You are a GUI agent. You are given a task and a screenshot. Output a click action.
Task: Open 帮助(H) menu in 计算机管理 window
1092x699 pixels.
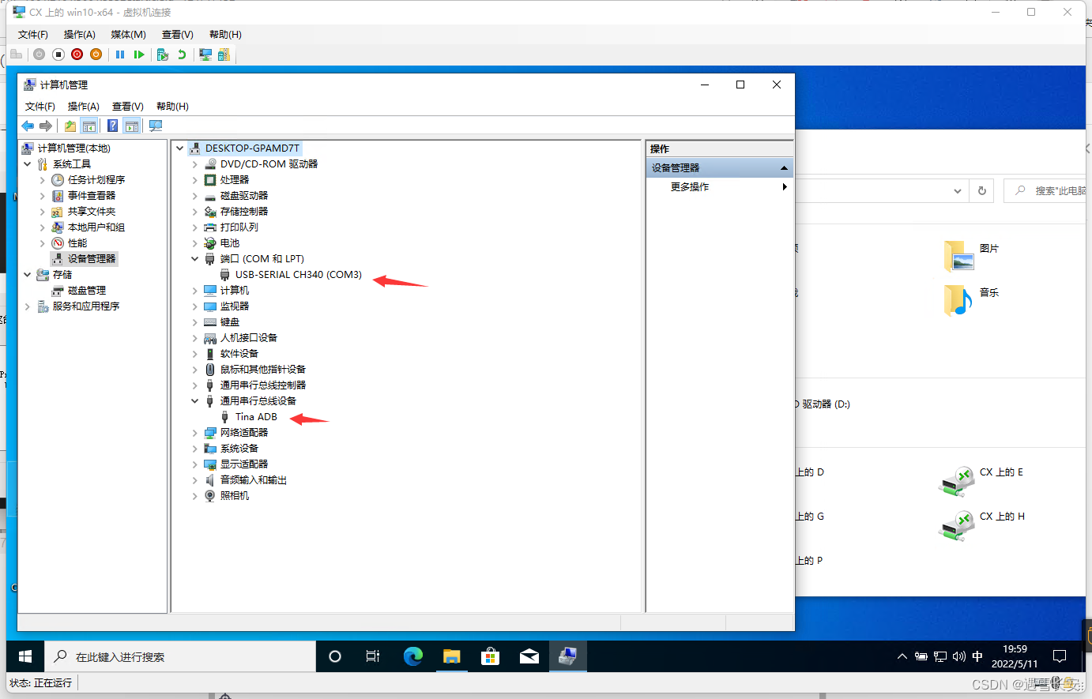click(172, 107)
